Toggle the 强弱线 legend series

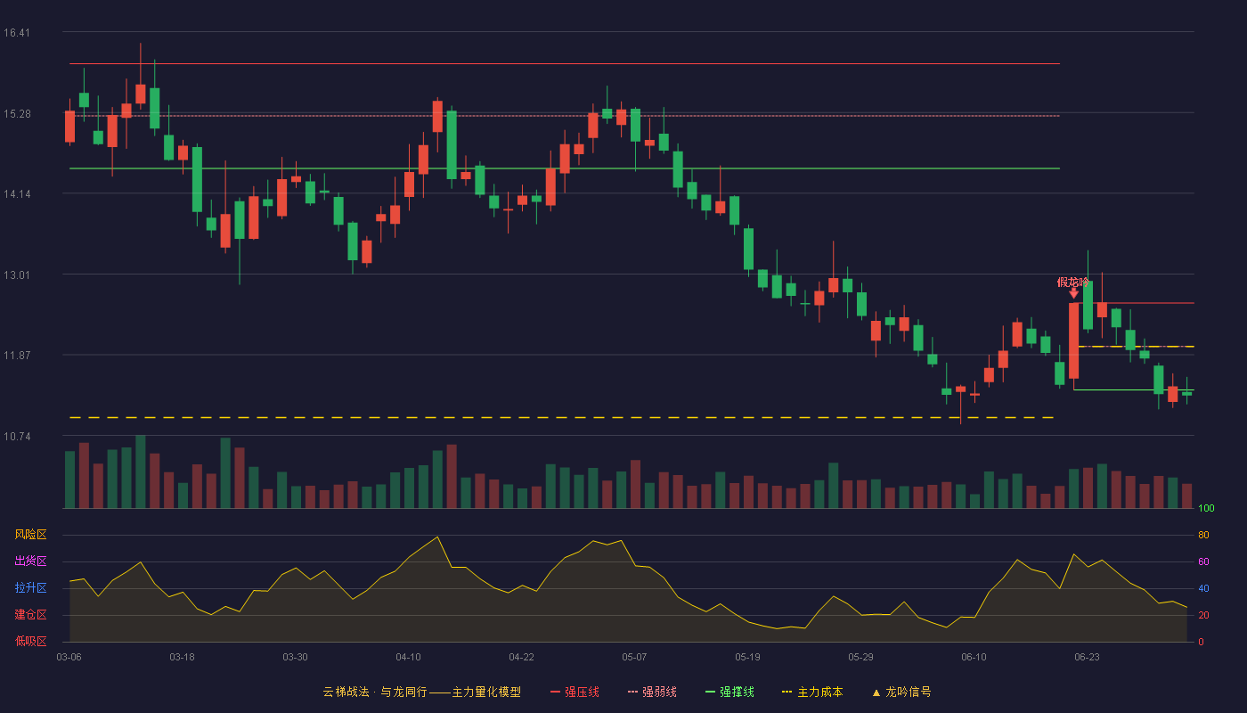coord(652,692)
